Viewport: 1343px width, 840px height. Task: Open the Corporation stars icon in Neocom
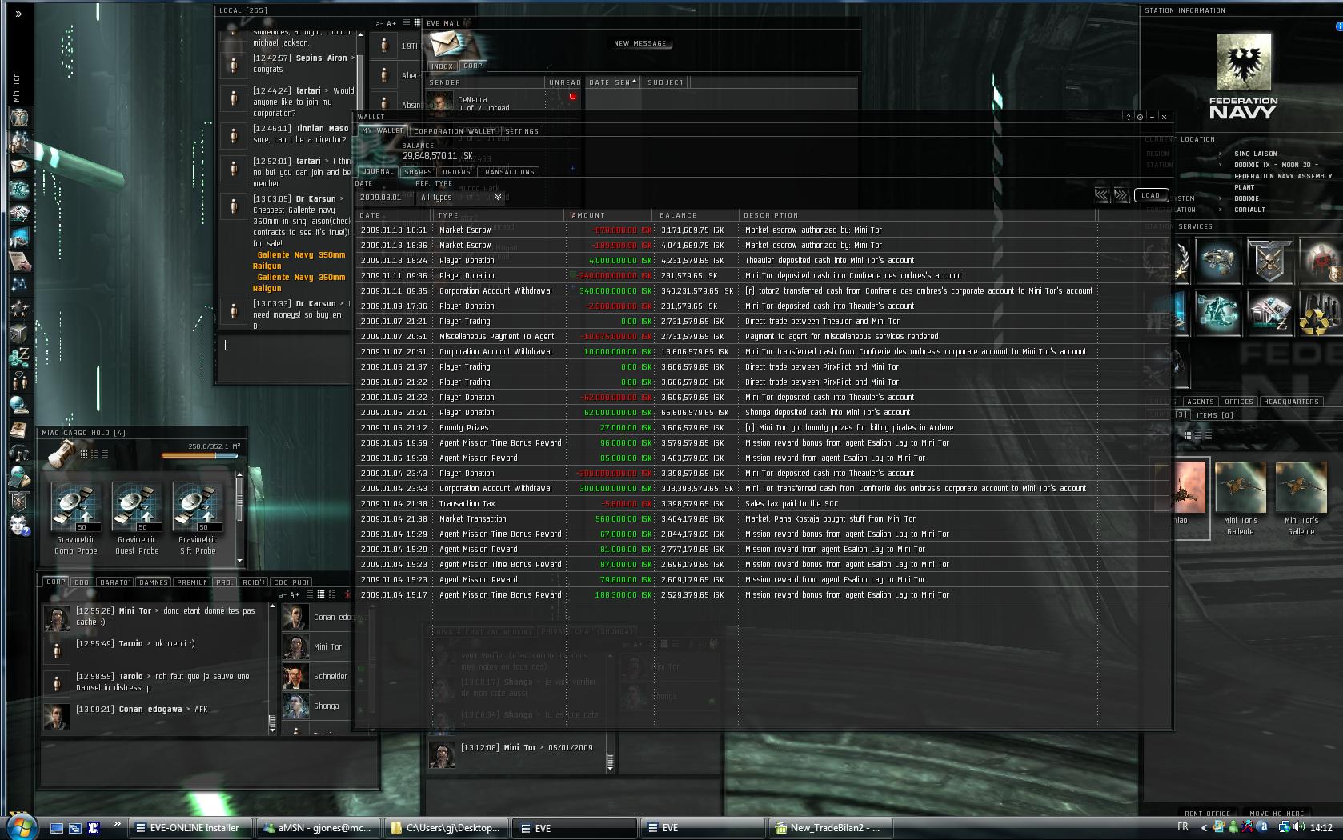(19, 308)
